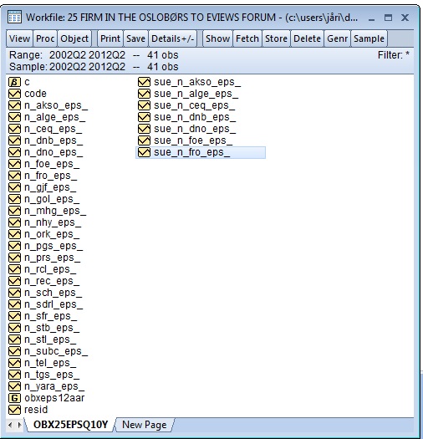Click the Sample button

(369, 38)
